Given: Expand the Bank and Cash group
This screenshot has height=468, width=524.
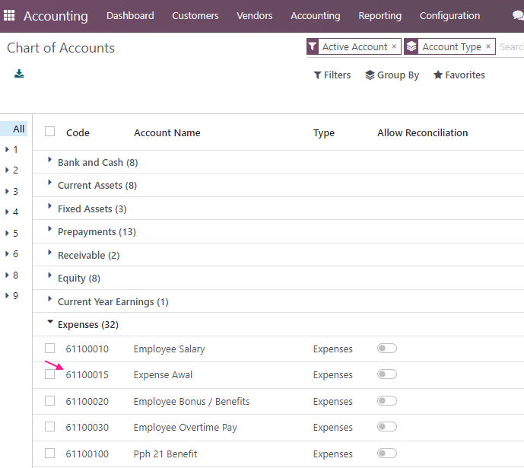Looking at the screenshot, I should tap(97, 162).
